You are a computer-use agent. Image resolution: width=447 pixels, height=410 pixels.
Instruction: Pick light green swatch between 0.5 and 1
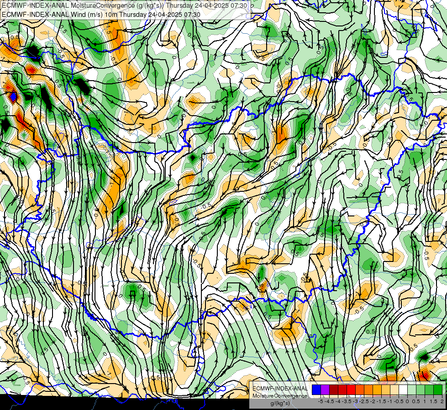tap(421, 390)
